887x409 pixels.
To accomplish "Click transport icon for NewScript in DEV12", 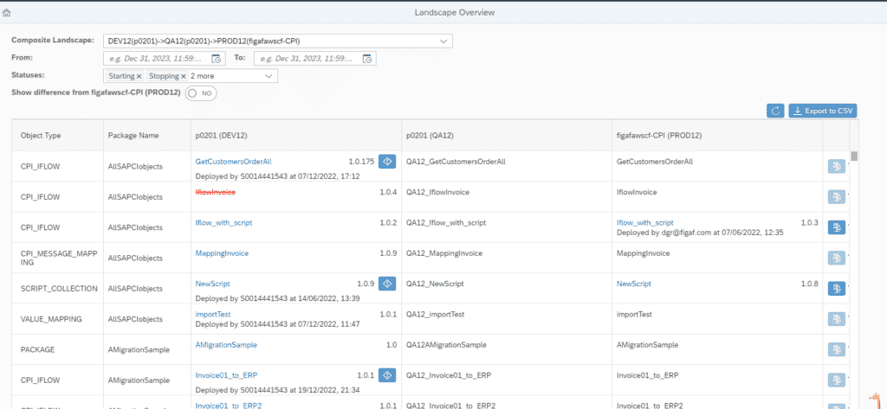I will (387, 284).
